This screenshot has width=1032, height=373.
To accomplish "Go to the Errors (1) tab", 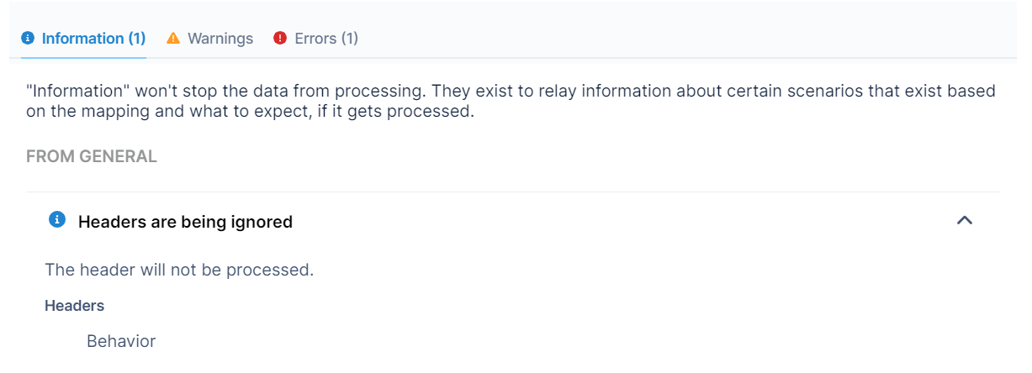I will [x=325, y=39].
